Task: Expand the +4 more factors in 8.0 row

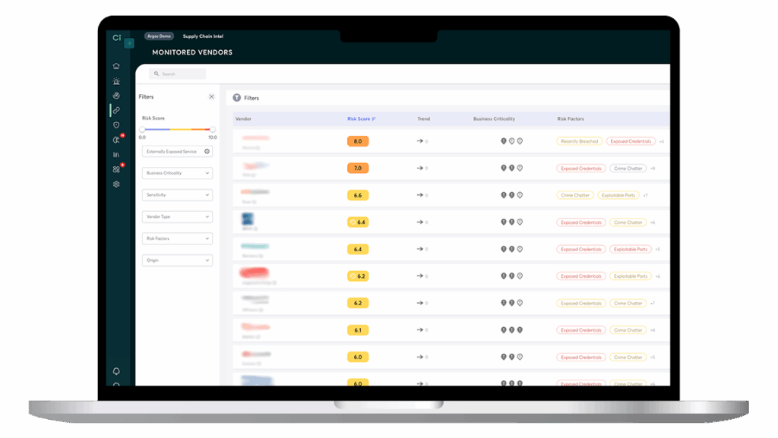Action: [662, 142]
